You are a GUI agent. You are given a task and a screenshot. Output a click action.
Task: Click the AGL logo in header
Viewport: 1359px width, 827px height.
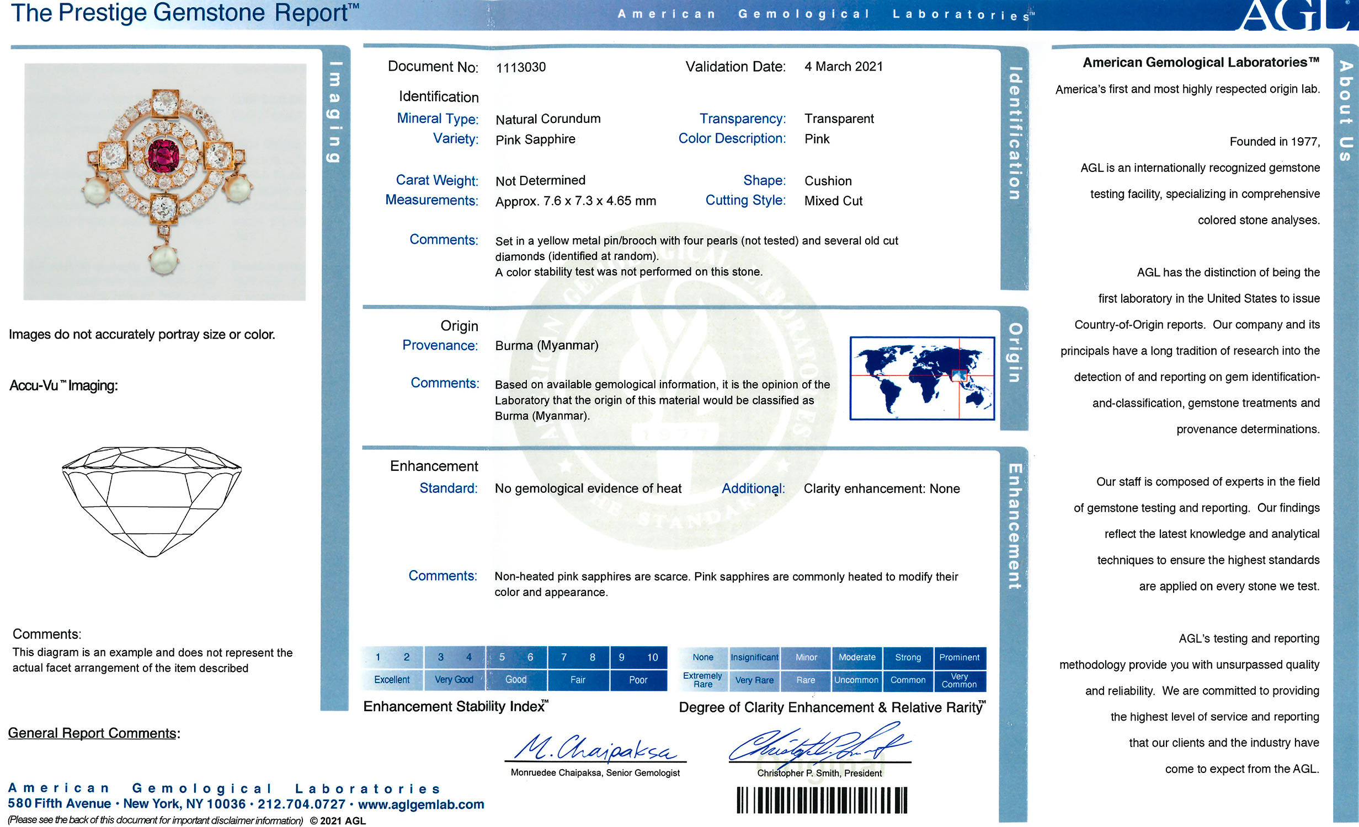[1294, 15]
